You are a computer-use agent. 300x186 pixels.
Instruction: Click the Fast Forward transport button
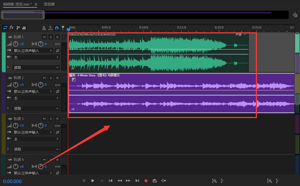click(x=128, y=181)
